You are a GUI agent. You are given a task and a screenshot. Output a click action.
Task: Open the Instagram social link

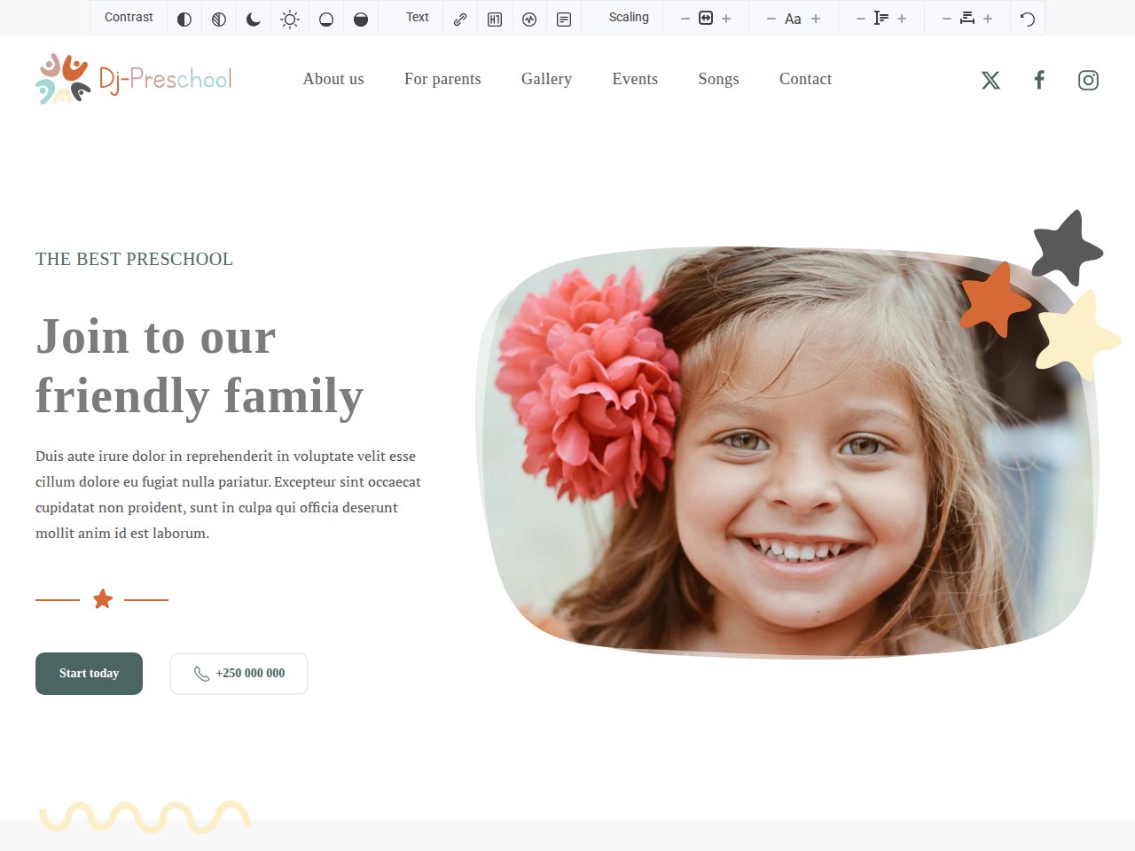click(x=1088, y=81)
